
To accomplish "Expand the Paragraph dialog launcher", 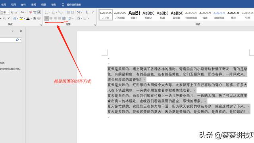I will (x=95, y=25).
